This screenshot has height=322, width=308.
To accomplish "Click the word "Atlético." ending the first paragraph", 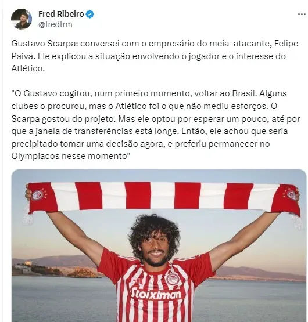I will (28, 68).
